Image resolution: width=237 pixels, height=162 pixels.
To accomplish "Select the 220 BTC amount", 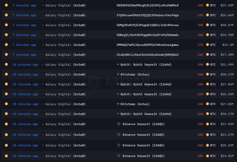I will point(200,94).
